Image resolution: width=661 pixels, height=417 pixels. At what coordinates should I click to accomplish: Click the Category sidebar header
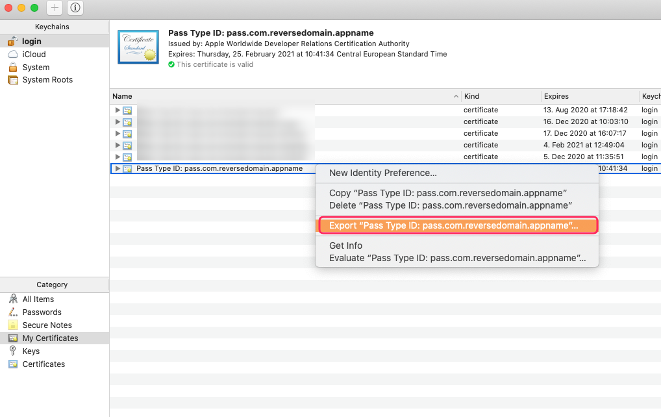click(x=52, y=284)
